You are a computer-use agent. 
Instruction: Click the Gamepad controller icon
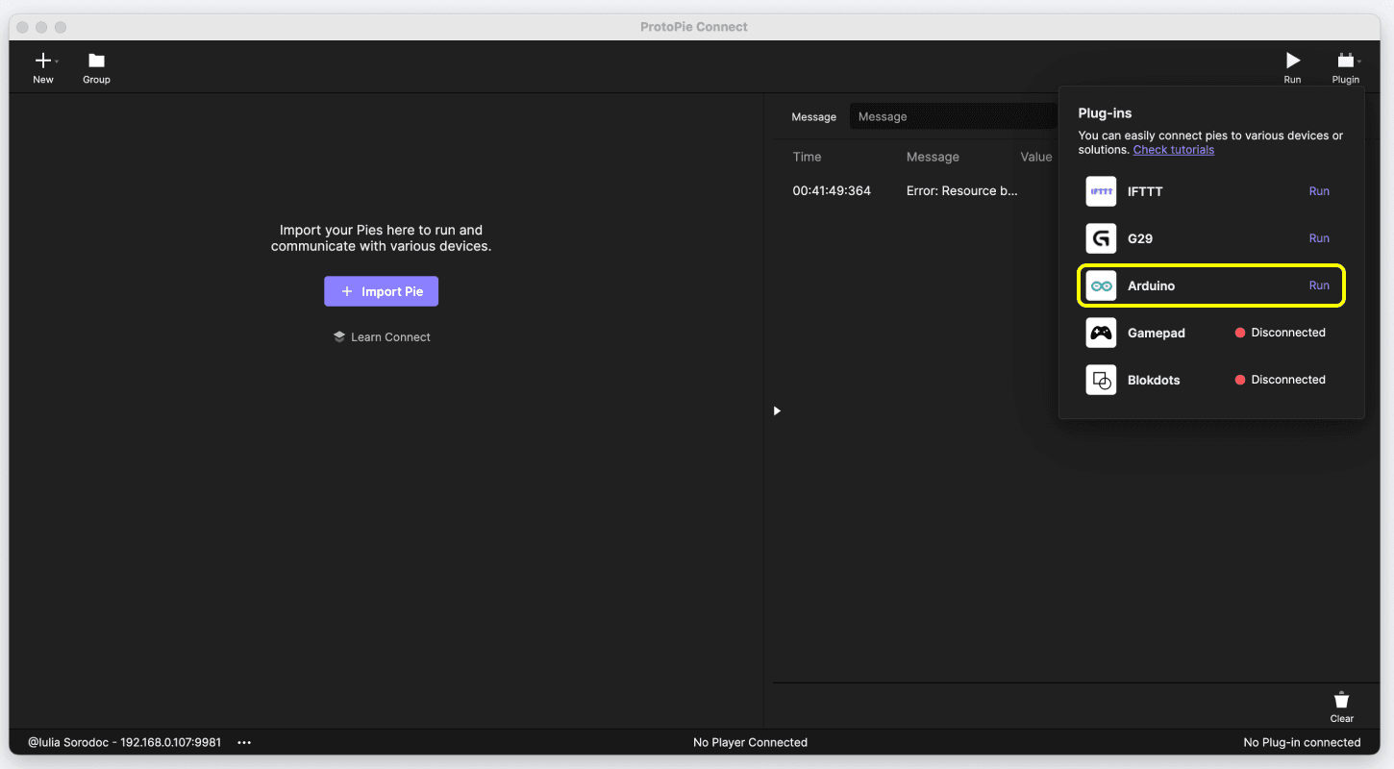point(1101,333)
